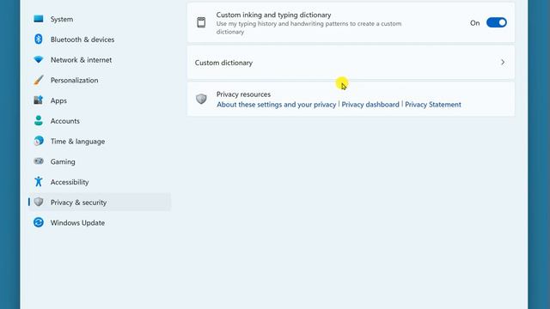Screen dimensions: 550x309
Task: Go to Privacy & security section
Action: (x=100, y=203)
